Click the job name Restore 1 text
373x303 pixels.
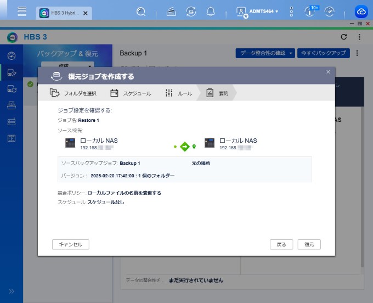tap(88, 120)
